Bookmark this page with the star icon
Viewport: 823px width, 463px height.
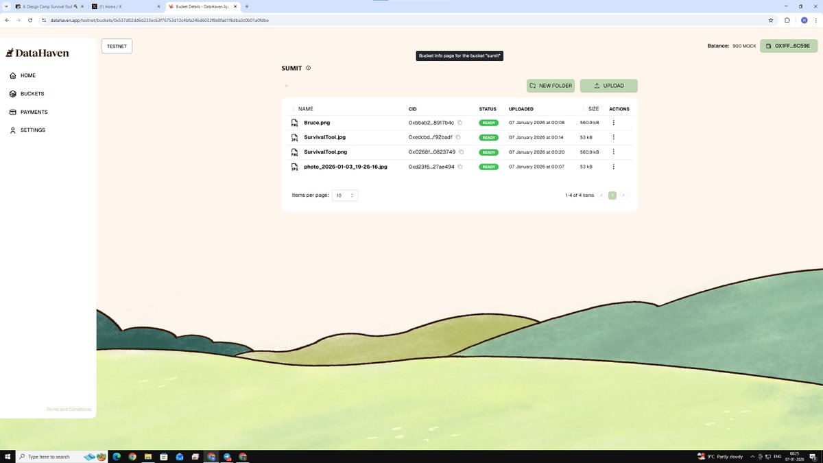tap(771, 21)
